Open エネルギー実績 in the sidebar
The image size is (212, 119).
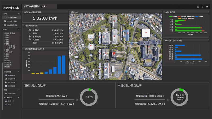pyautogui.click(x=12, y=21)
